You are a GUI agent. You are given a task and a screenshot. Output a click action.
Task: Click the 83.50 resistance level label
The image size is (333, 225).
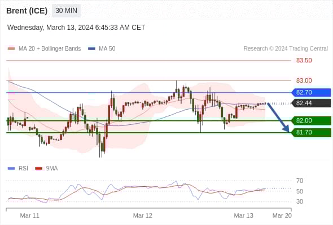pos(304,61)
